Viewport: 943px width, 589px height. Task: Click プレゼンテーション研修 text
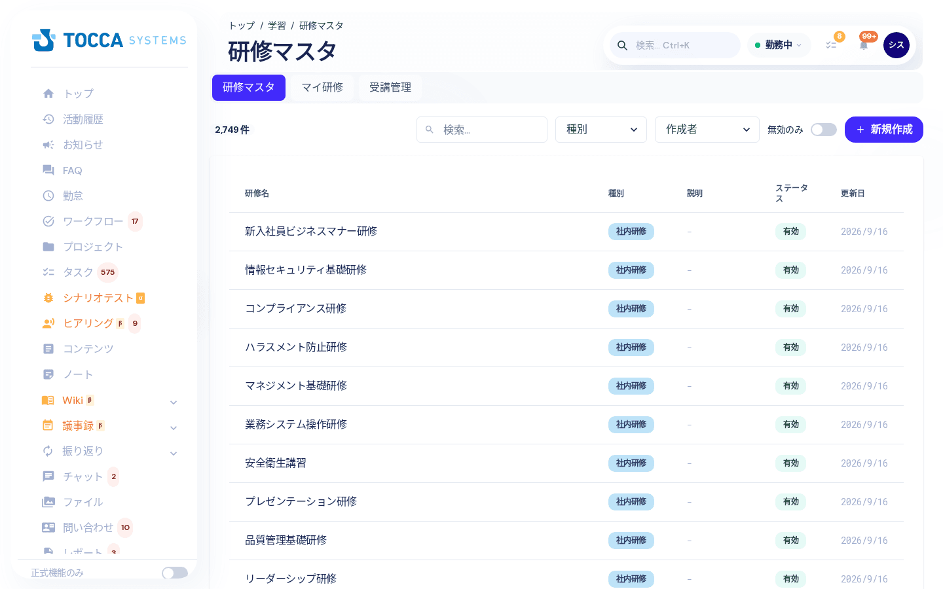pos(301,502)
